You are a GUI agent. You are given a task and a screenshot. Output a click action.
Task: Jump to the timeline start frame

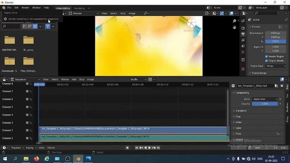coord(137,148)
